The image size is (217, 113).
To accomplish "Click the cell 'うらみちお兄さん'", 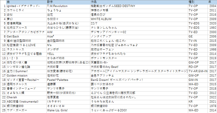I will pyautogui.click(x=139, y=101).
